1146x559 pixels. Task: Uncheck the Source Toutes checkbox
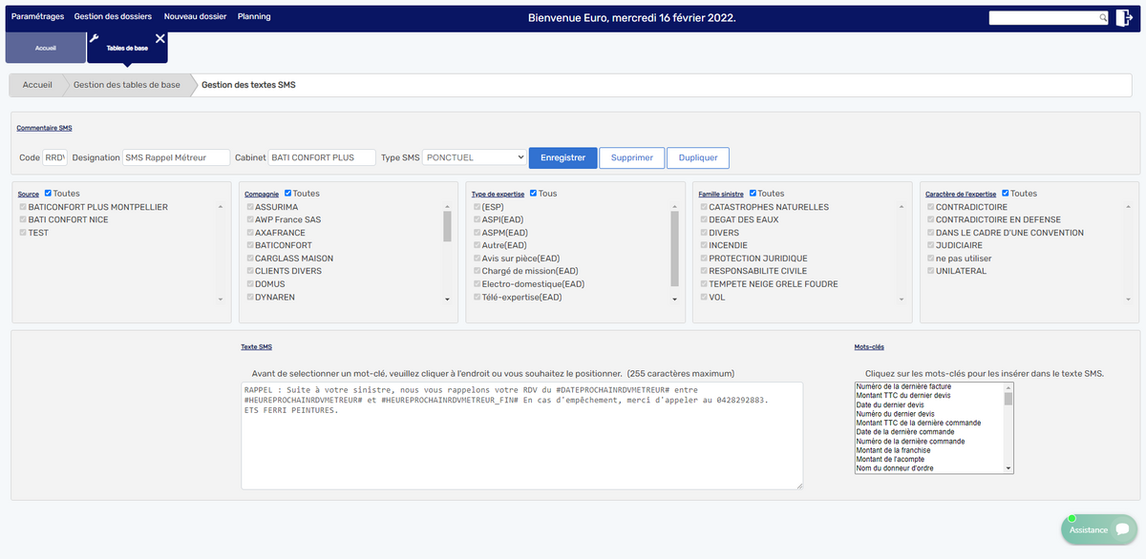coord(48,194)
